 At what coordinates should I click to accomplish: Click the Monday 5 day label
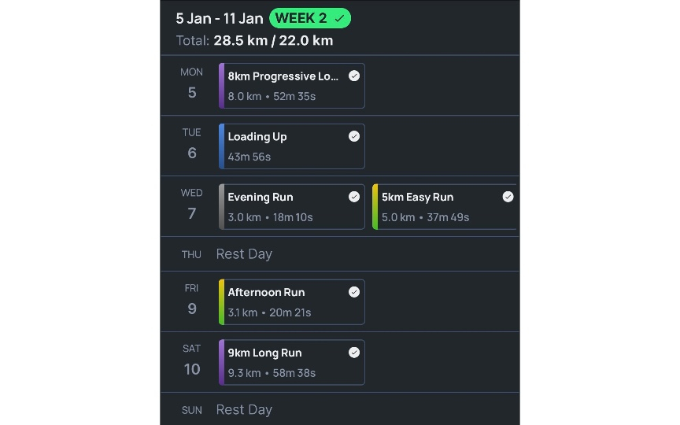point(192,83)
